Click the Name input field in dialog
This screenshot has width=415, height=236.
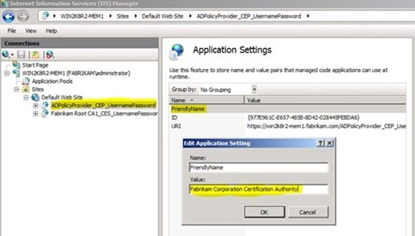click(259, 167)
